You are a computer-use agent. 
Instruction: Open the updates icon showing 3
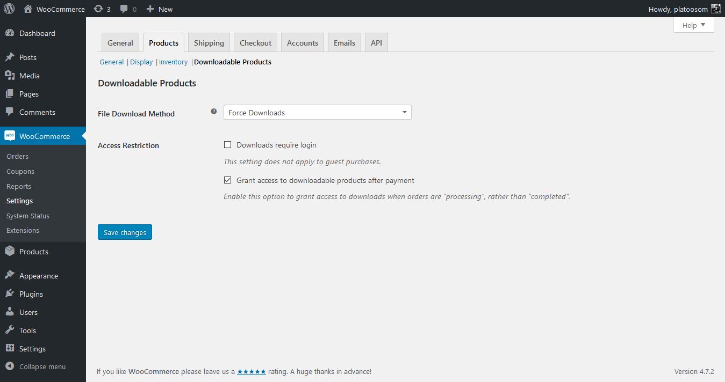coord(98,9)
